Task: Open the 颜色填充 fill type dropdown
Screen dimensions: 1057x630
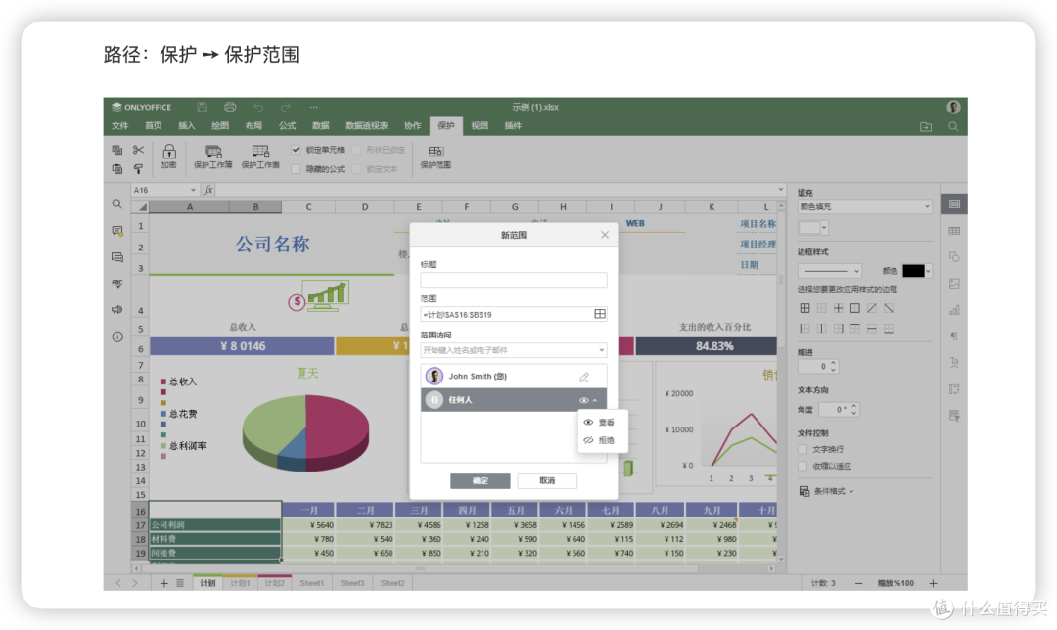Action: [865, 206]
